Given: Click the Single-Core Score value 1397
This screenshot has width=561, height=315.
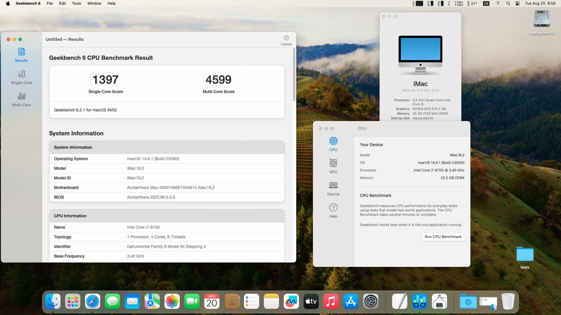Looking at the screenshot, I should [105, 80].
